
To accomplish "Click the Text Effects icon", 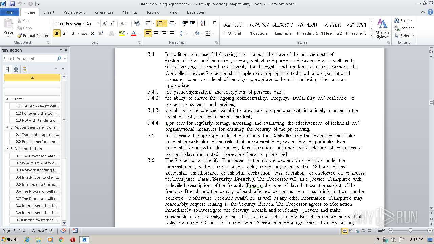I will coord(112,33).
